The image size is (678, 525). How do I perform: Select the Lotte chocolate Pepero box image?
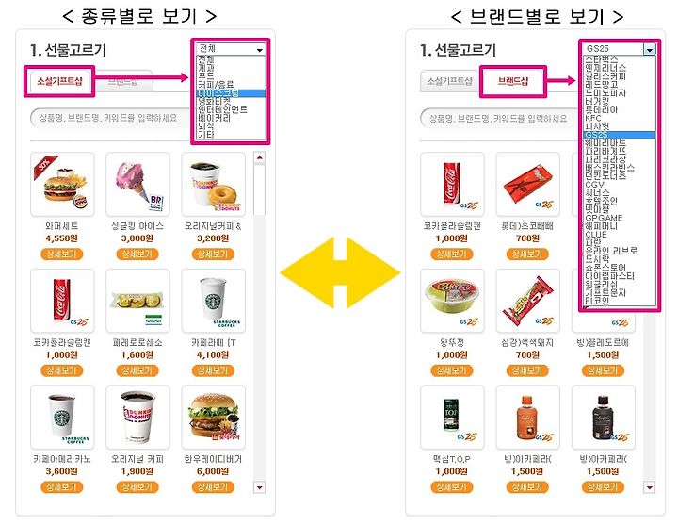point(527,184)
